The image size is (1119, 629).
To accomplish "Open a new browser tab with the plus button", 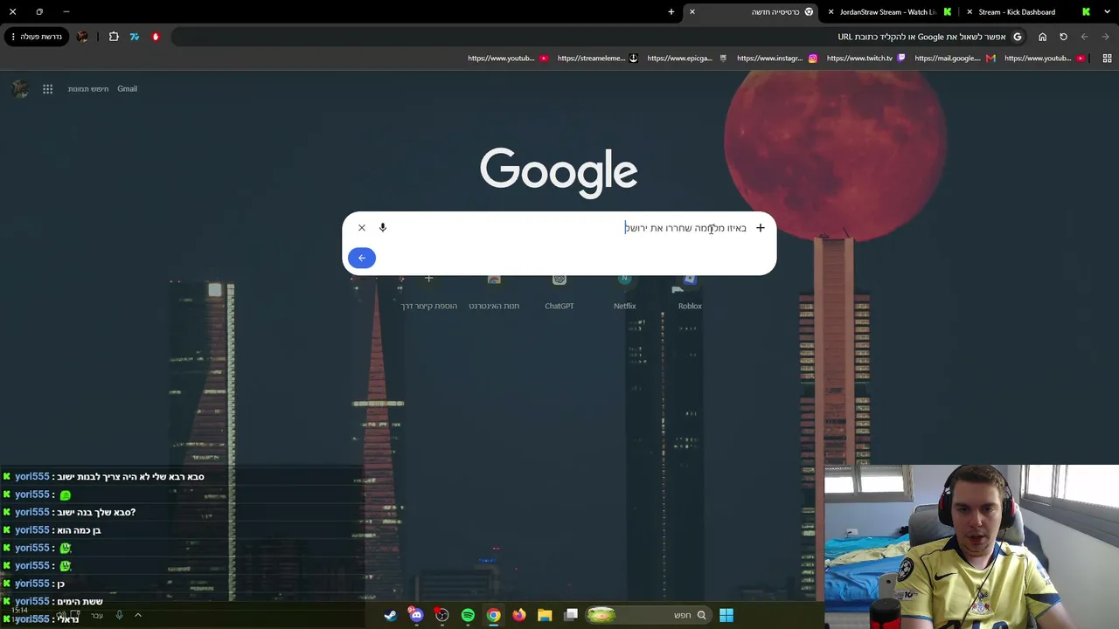I will [x=671, y=12].
